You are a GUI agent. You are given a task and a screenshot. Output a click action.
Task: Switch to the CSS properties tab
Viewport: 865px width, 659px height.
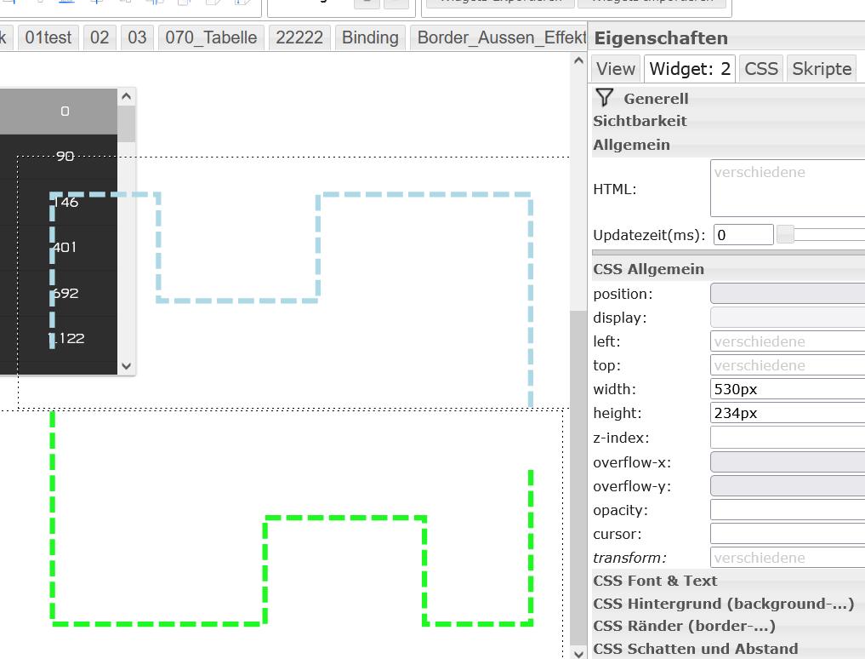[760, 69]
